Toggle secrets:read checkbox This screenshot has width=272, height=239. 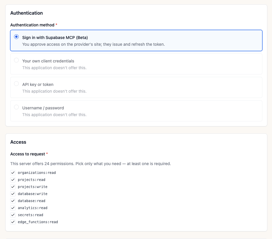coord(13,215)
